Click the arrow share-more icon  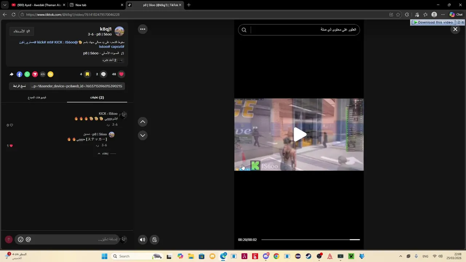pos(11,74)
